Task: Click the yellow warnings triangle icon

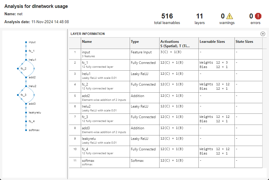Action: click(229, 16)
